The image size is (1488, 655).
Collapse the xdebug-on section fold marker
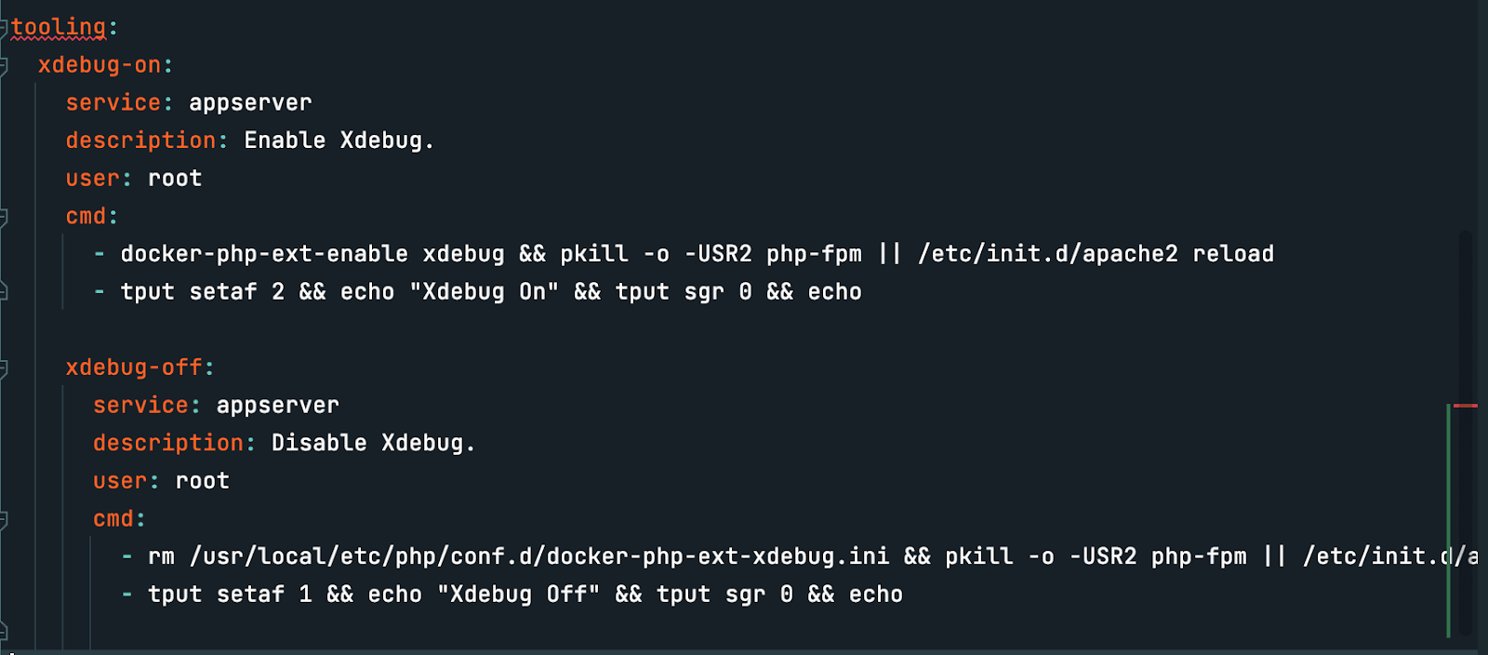(4, 65)
